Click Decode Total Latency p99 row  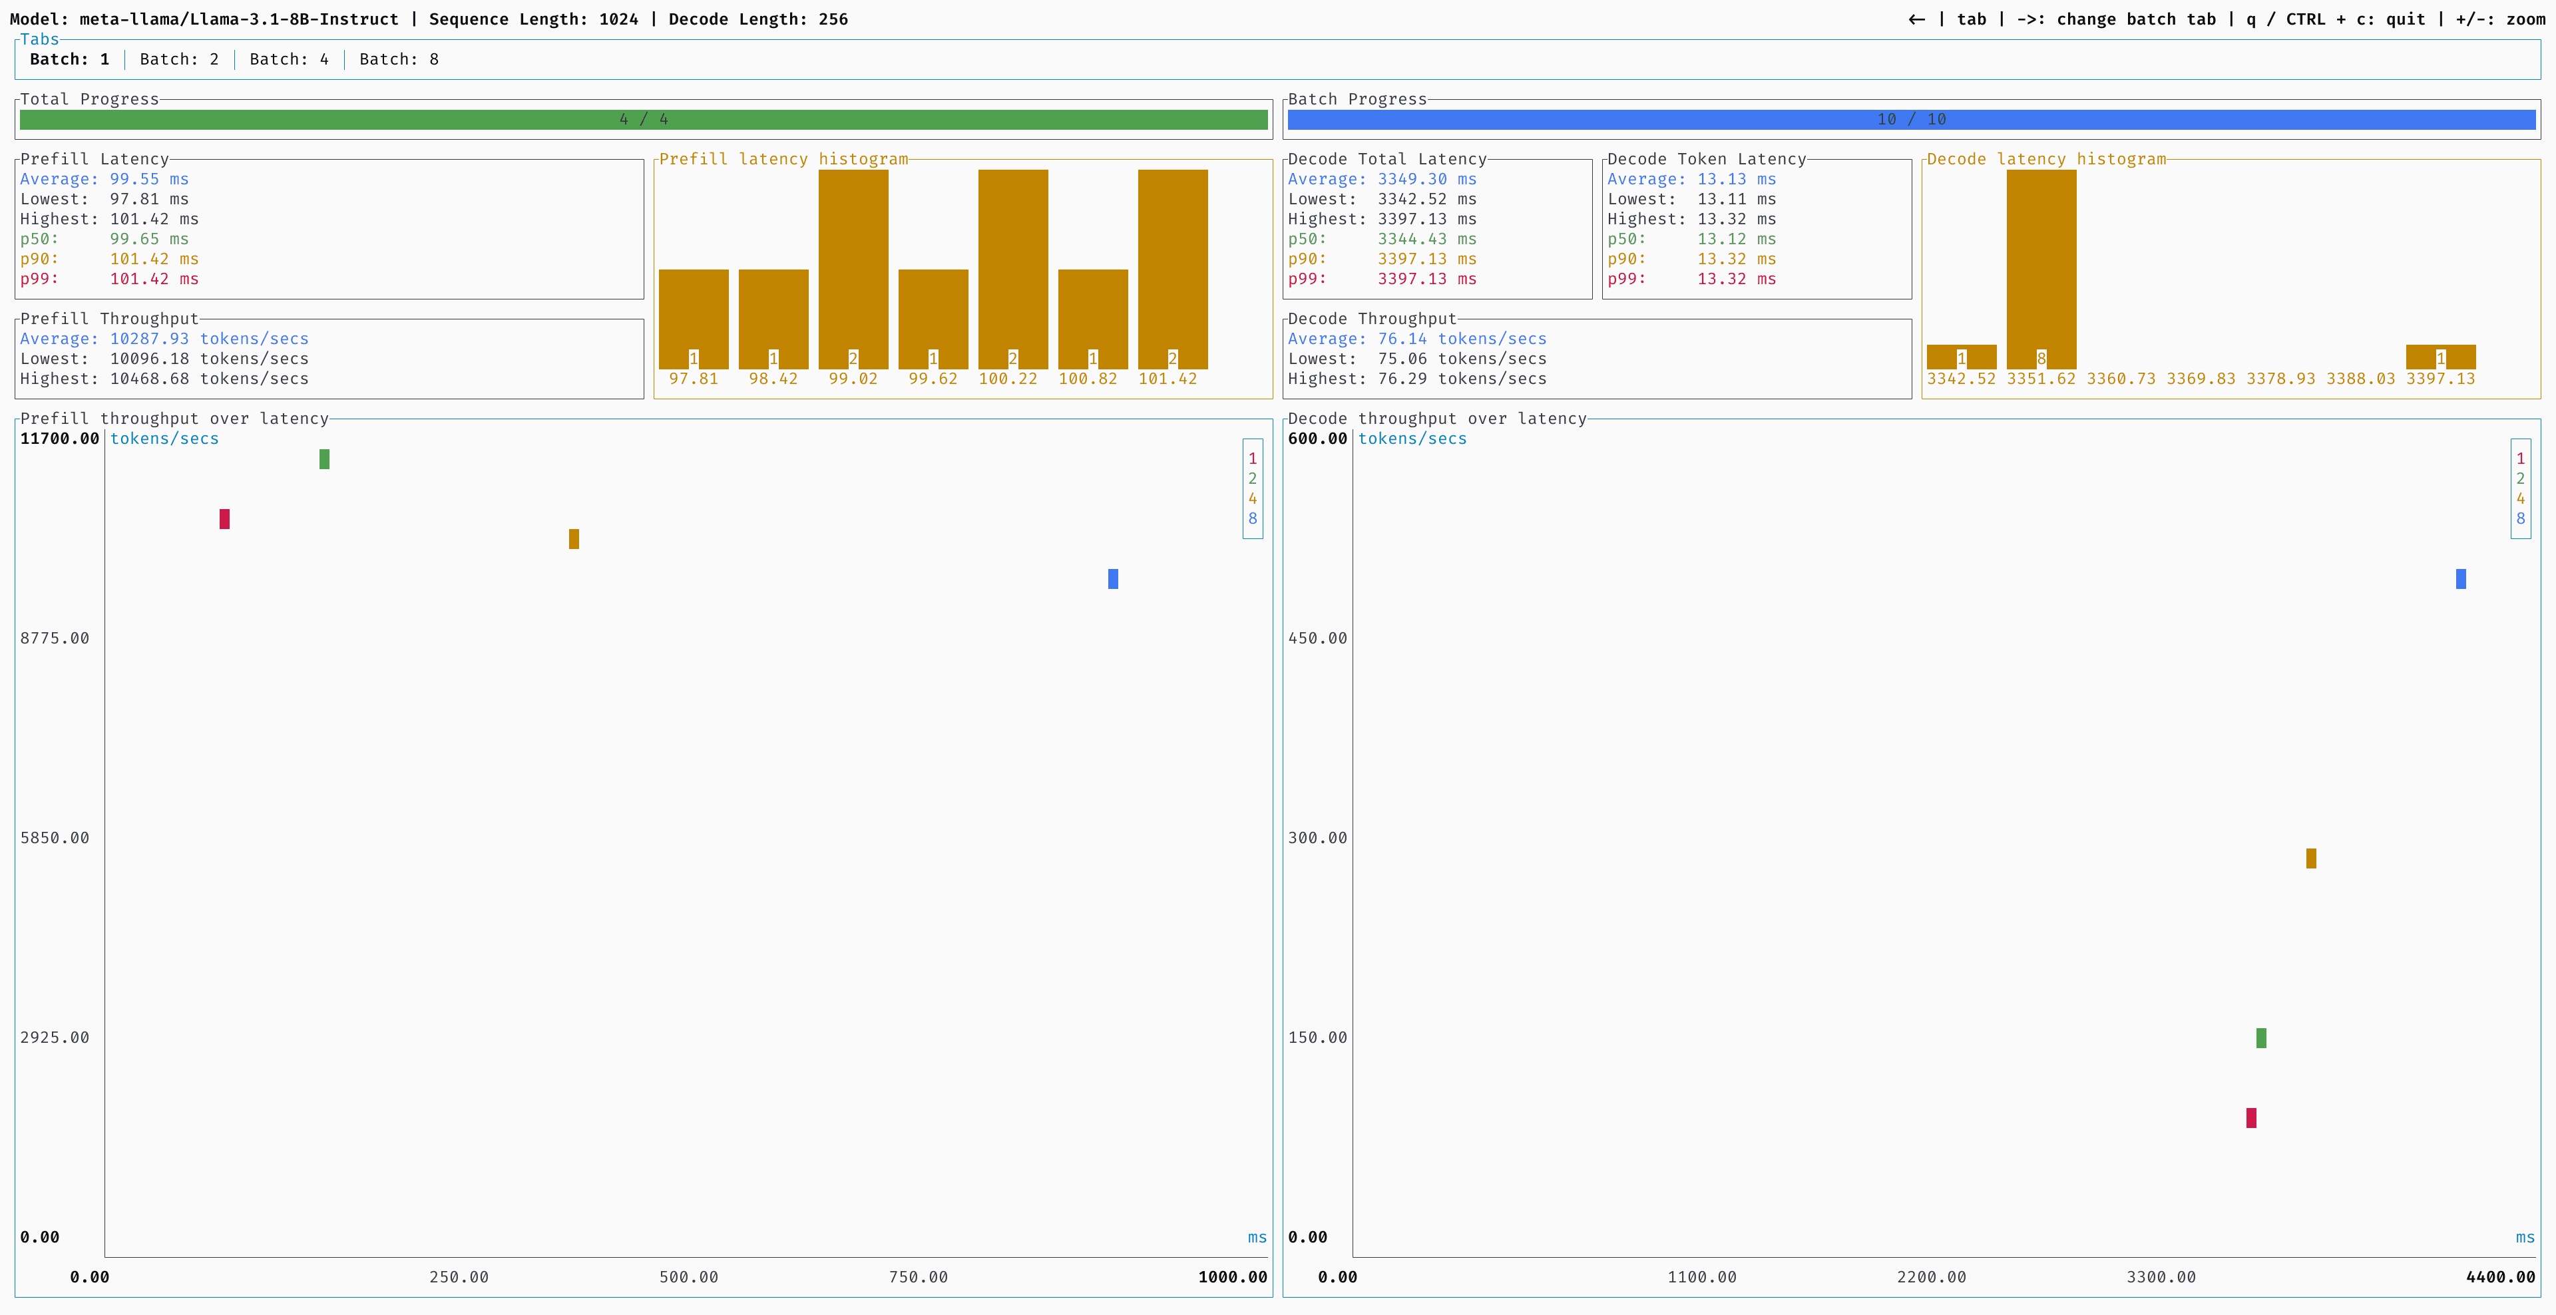click(1383, 279)
